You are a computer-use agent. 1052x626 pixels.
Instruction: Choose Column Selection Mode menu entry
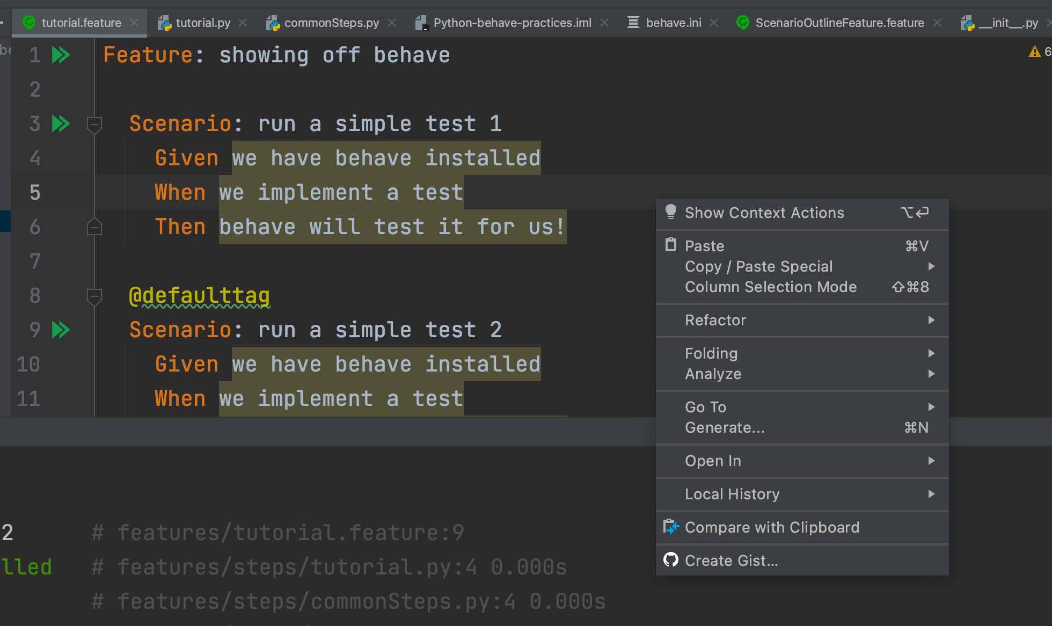771,287
